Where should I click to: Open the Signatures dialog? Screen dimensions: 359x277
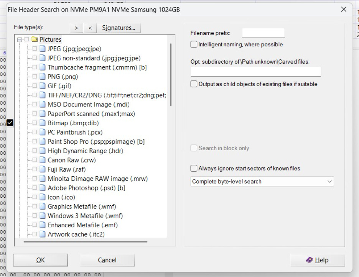tap(119, 28)
